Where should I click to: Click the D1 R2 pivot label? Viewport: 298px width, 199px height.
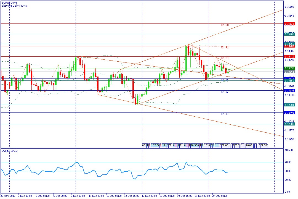(x=225, y=48)
